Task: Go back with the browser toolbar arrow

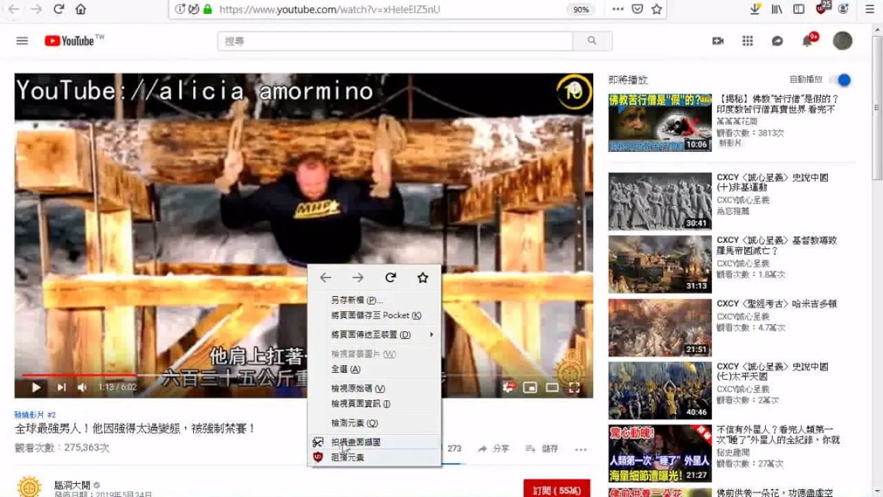Action: pyautogui.click(x=14, y=9)
